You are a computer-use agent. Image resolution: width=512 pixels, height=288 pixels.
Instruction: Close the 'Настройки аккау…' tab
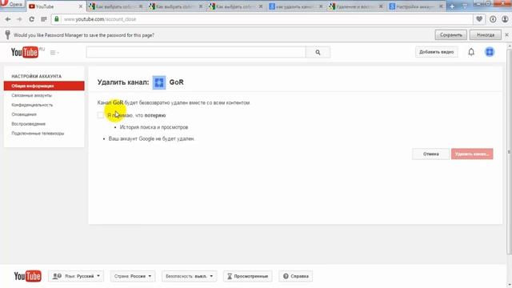[x=441, y=6]
